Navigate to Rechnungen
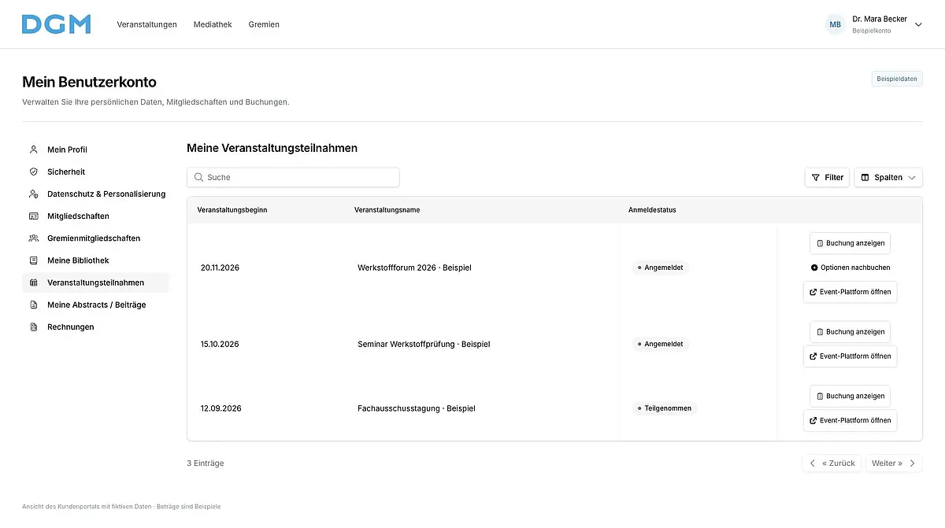This screenshot has width=945, height=528. 95,327
